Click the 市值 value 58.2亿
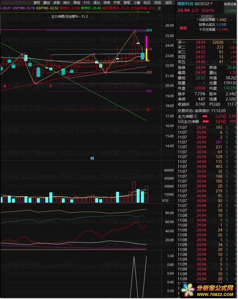 [x=231, y=78]
